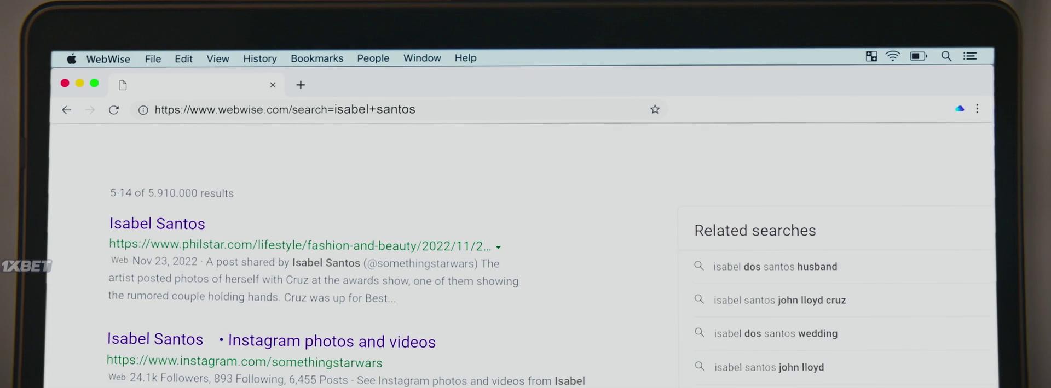The image size is (1051, 388).
Task: Open the People menu
Action: pos(373,58)
